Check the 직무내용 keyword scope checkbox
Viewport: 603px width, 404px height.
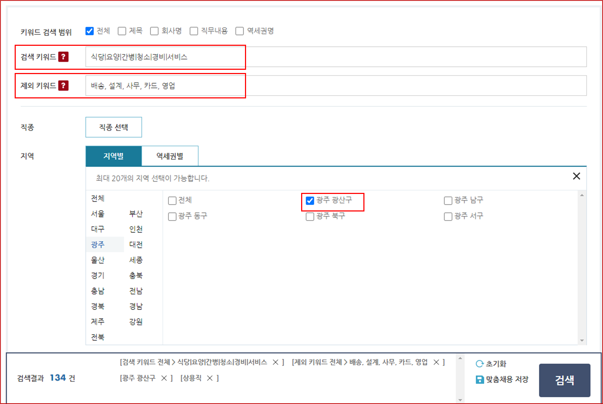[194, 31]
